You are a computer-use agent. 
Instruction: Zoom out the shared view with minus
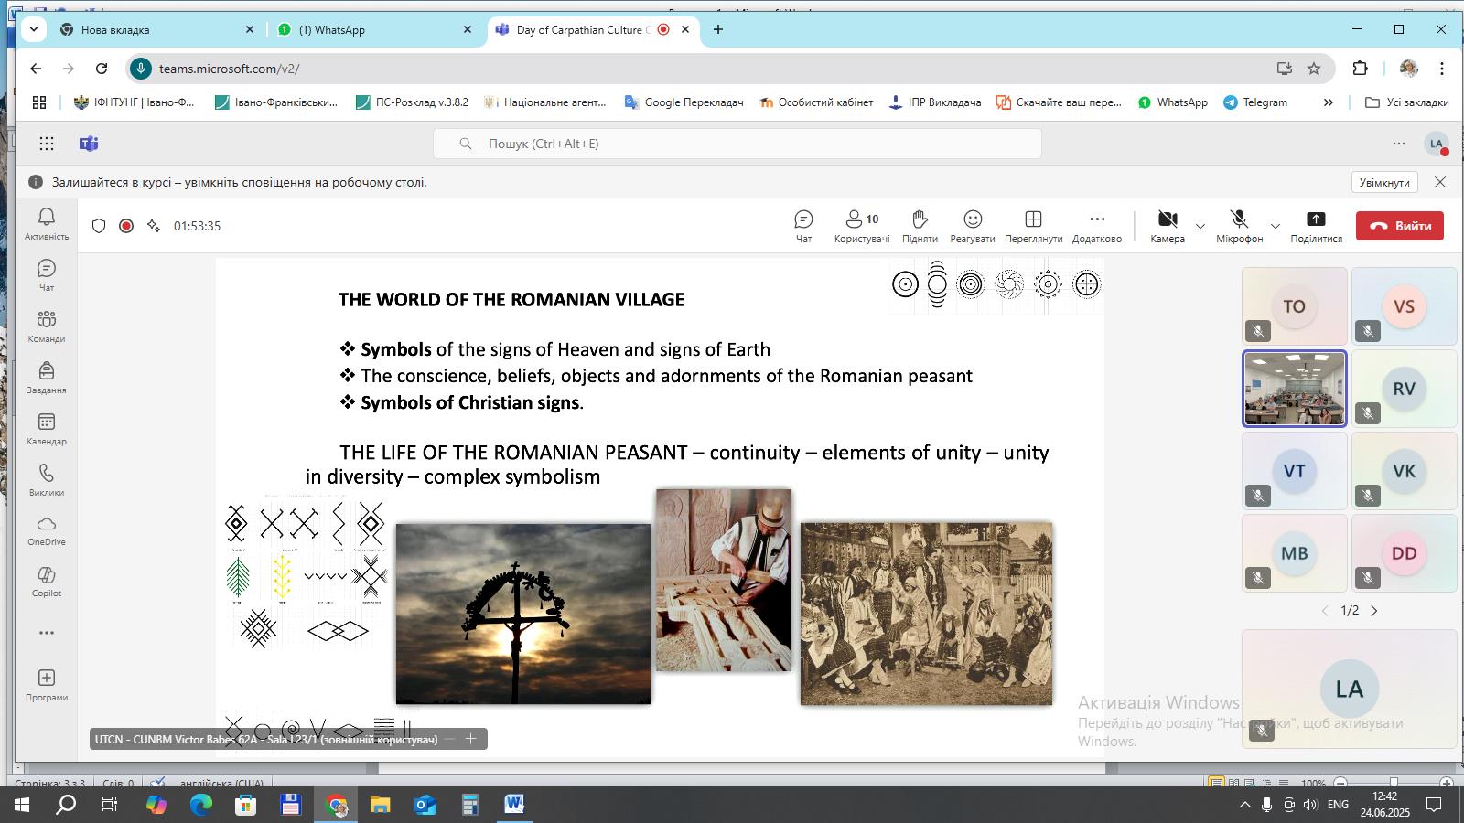(449, 738)
